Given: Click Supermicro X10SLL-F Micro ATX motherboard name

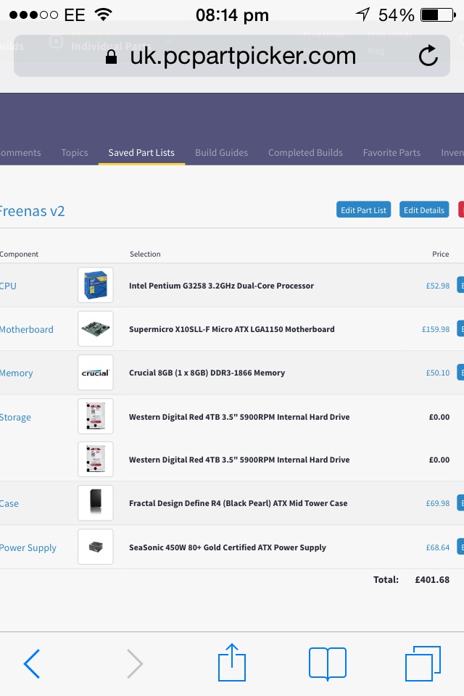Looking at the screenshot, I should pos(232,329).
